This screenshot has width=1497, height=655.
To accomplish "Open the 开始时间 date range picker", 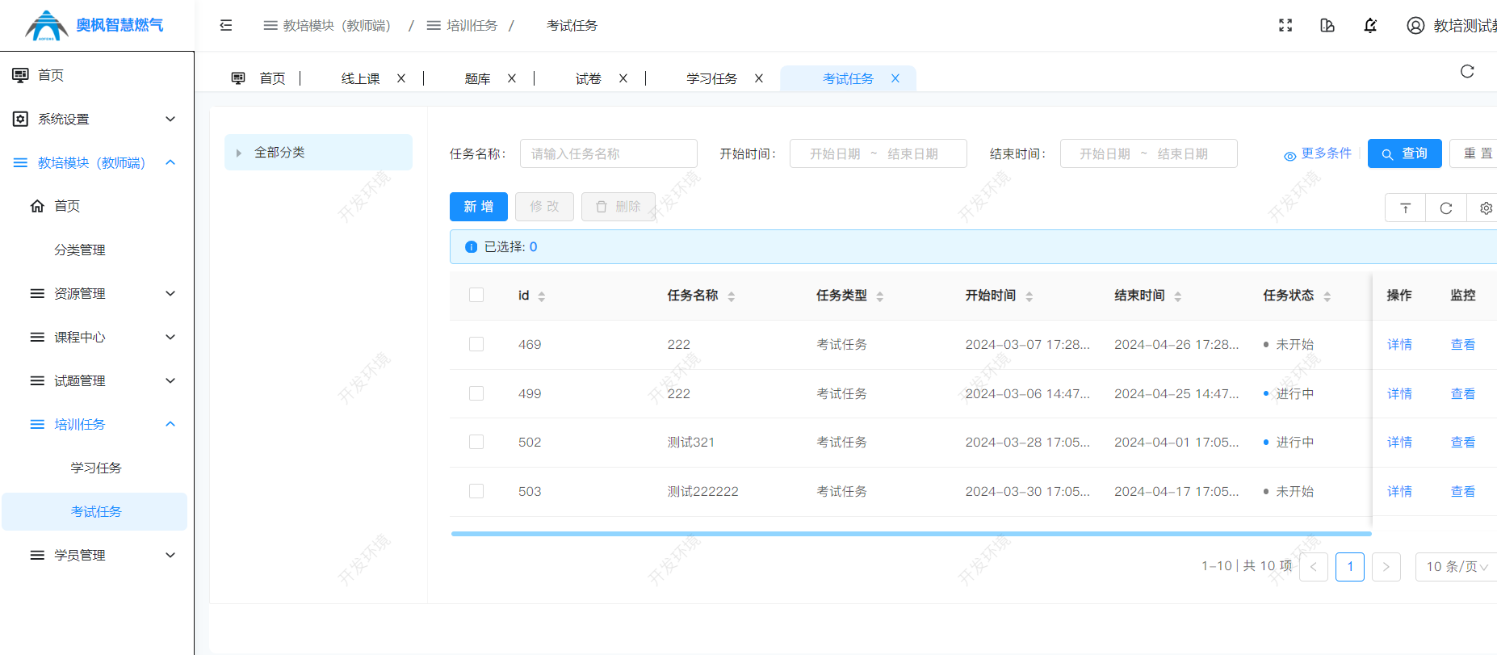I will pos(878,153).
